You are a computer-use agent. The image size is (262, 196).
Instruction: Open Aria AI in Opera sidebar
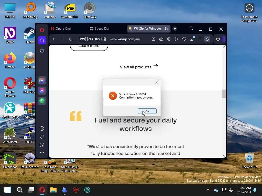[42, 81]
